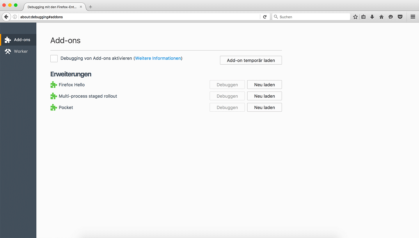Click the Pocket toolbar icon
The height and width of the screenshot is (238, 419).
coord(400,17)
